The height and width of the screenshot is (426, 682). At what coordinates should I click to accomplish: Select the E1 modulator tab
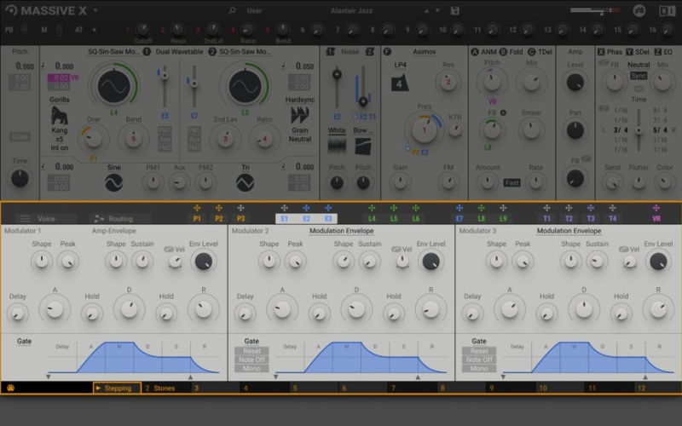coord(285,219)
